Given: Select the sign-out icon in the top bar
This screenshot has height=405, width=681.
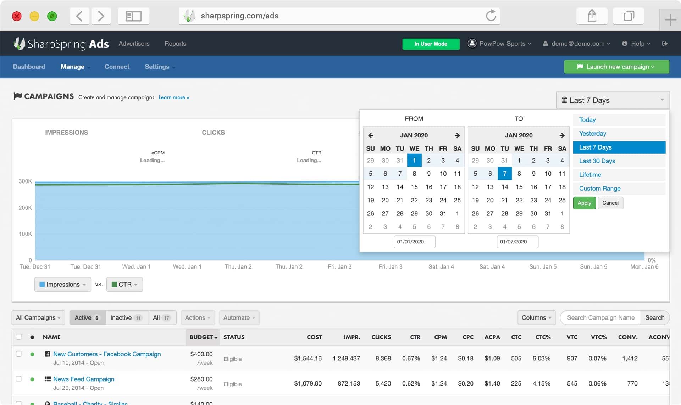Looking at the screenshot, I should [665, 43].
